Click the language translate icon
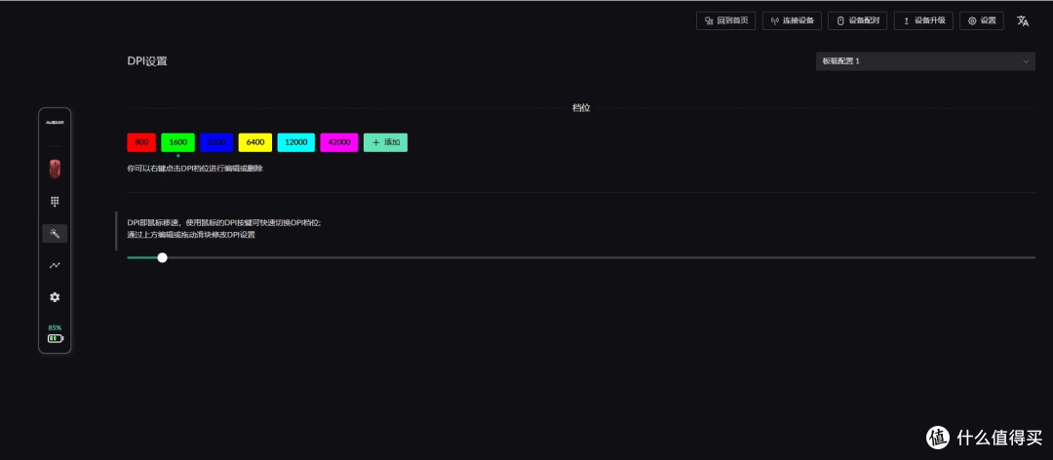 1023,20
